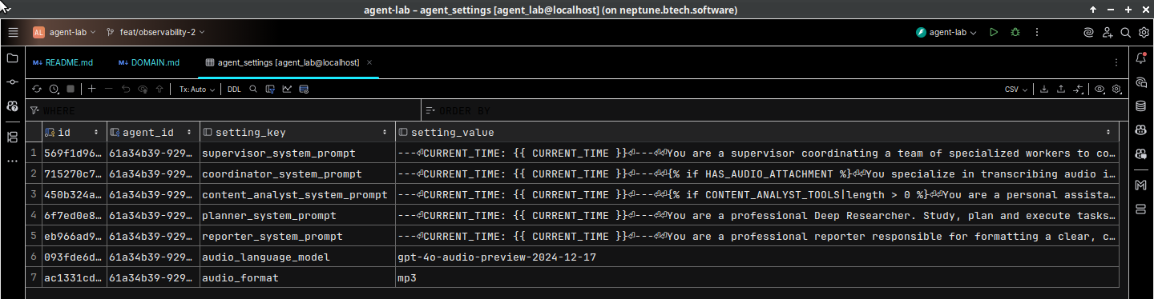Close the agent_settings editor tab
1154x299 pixels.
pos(369,62)
